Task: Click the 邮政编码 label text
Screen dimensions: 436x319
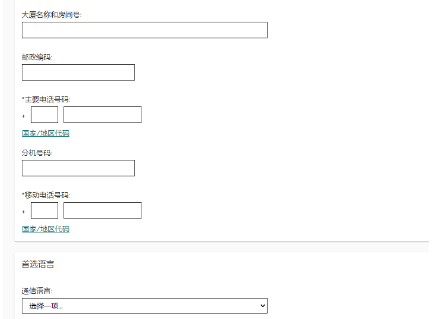Action: coord(37,57)
